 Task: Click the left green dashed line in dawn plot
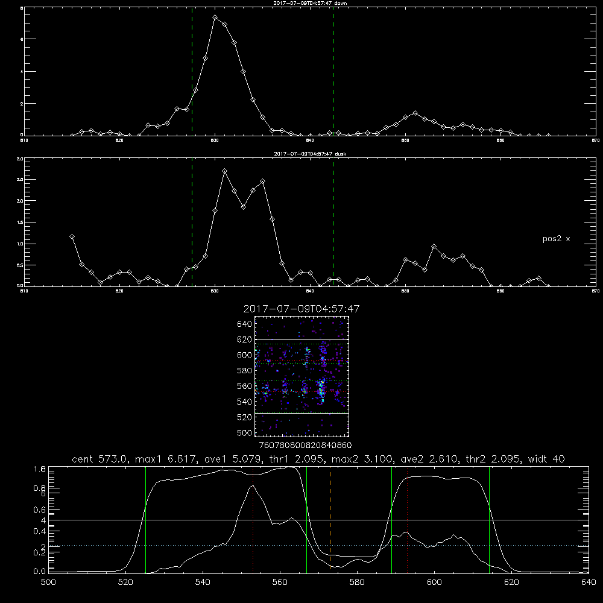[x=192, y=71]
